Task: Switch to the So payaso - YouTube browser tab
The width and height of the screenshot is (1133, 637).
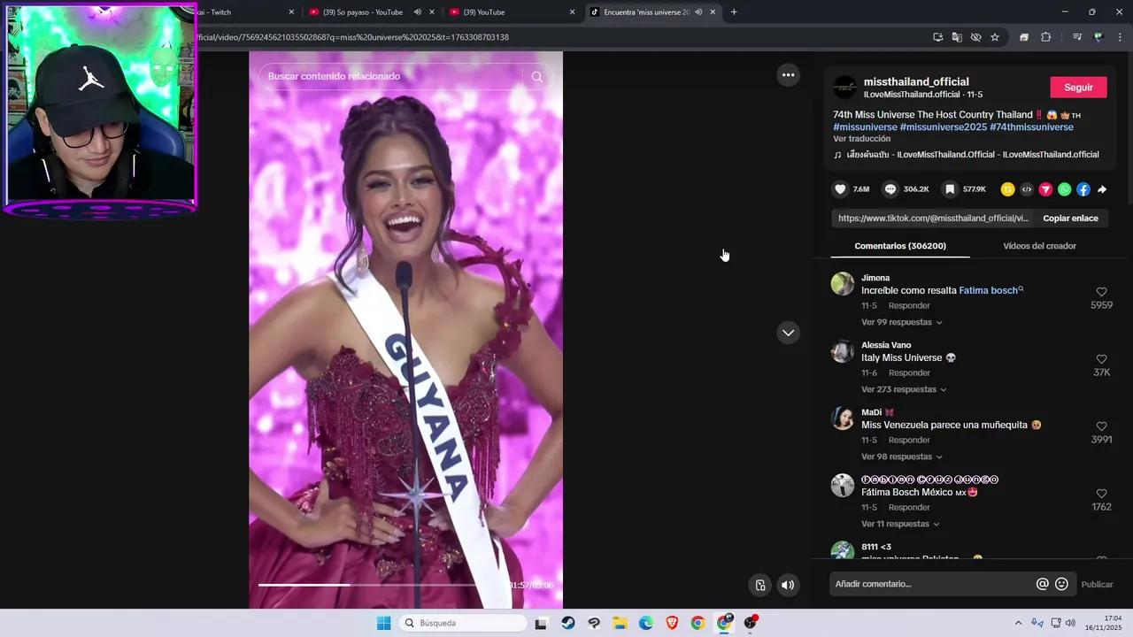Action: tap(372, 12)
